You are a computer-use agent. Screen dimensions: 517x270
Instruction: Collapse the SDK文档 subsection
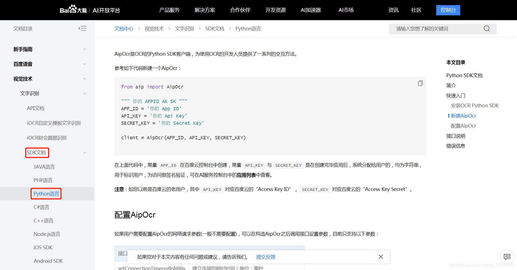pyautogui.click(x=84, y=152)
